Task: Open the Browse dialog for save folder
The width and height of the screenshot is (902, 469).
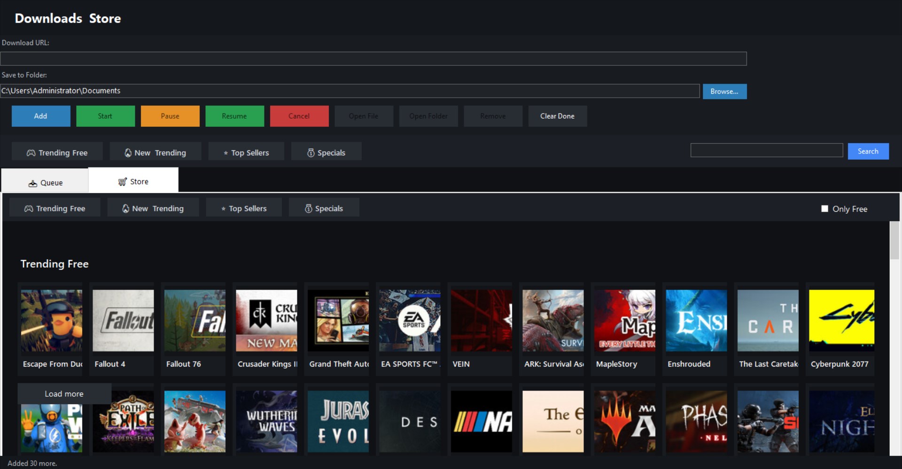Action: click(x=724, y=91)
